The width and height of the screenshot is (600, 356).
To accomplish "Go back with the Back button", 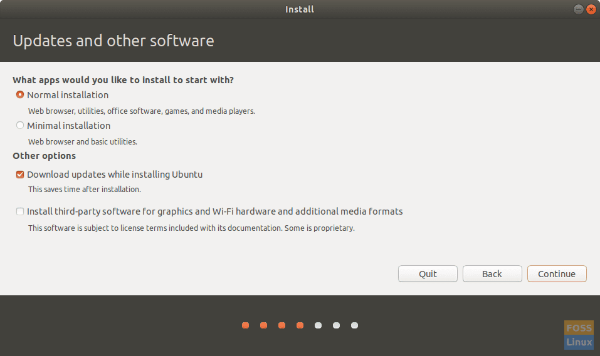I will pos(492,274).
